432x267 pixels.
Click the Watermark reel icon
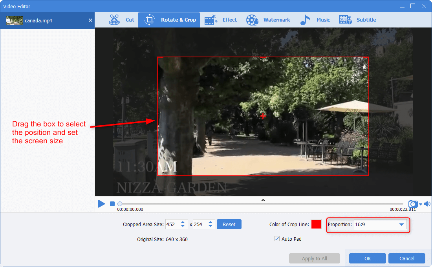[x=253, y=20]
